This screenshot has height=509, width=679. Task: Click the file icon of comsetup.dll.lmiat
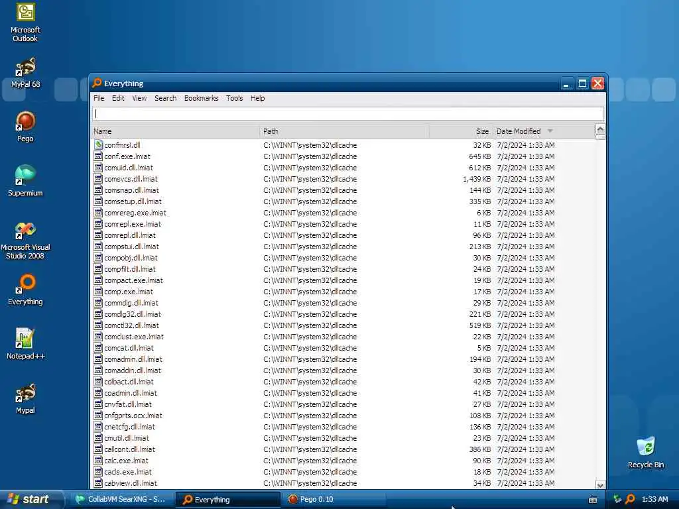(x=98, y=201)
